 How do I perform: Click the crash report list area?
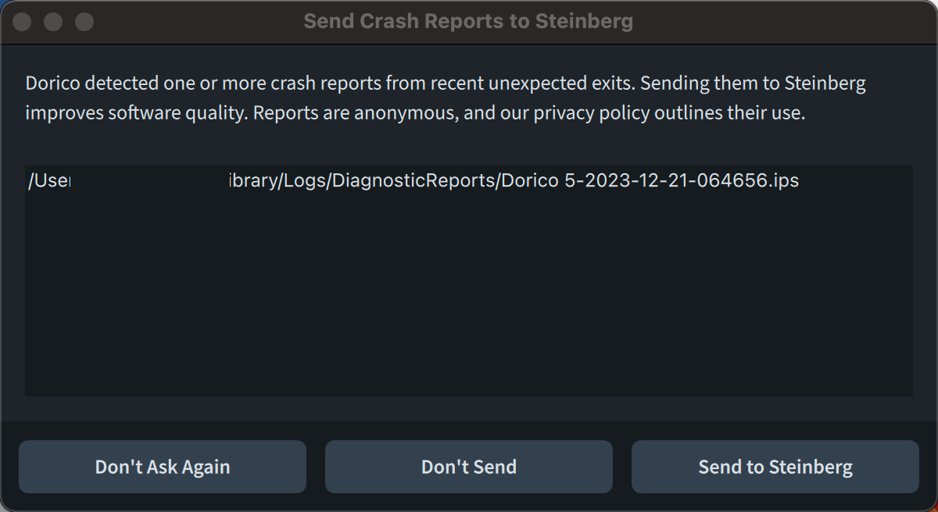pos(469,281)
